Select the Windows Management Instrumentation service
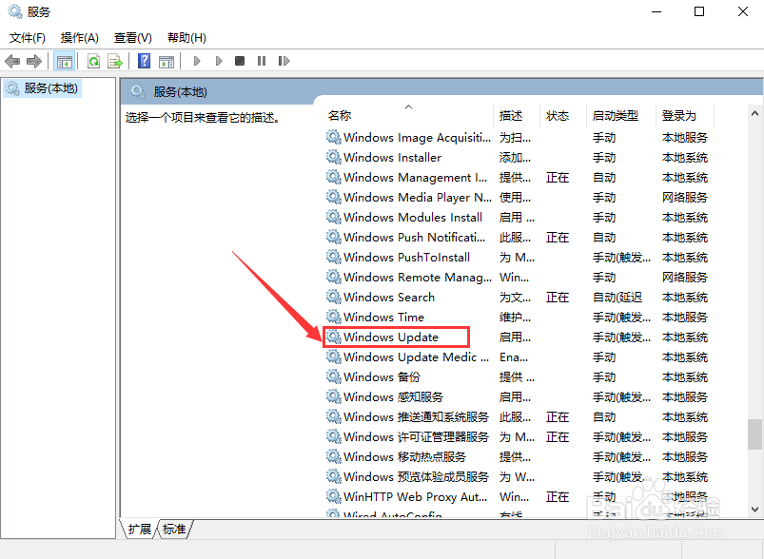 (517, 177)
